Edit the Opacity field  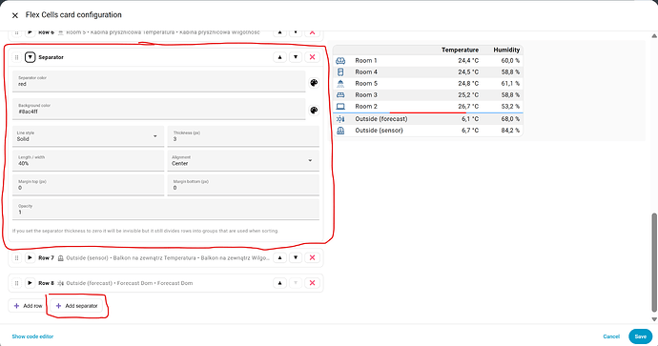click(x=166, y=210)
